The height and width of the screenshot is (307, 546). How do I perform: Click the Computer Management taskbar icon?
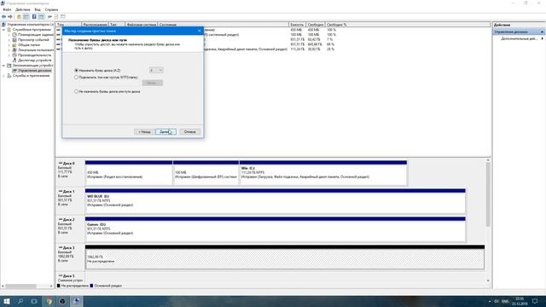pos(77,301)
